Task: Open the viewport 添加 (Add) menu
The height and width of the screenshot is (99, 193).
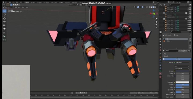Action: [x=23, y=7]
